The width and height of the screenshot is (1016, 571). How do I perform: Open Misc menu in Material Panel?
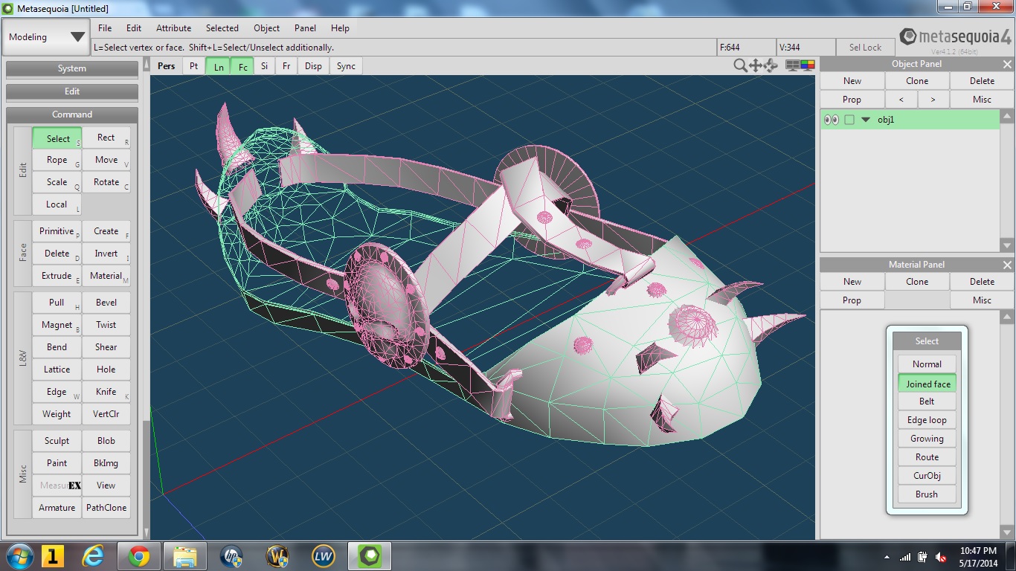click(982, 300)
